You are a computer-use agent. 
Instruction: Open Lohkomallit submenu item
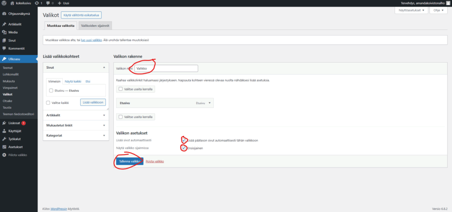pyautogui.click(x=11, y=74)
